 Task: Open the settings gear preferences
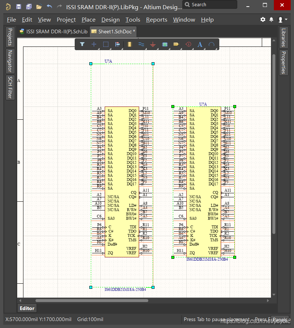(263, 19)
